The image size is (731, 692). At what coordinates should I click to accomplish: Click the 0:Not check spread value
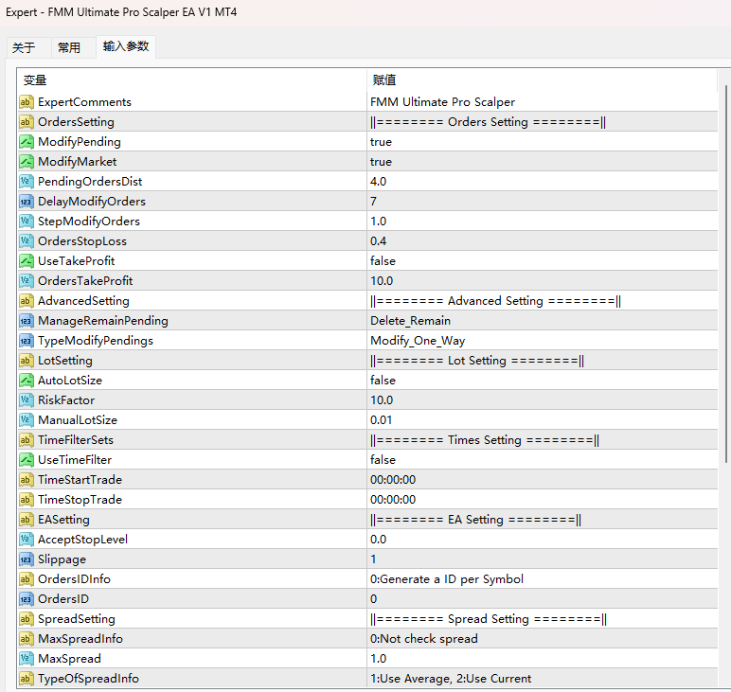(424, 639)
